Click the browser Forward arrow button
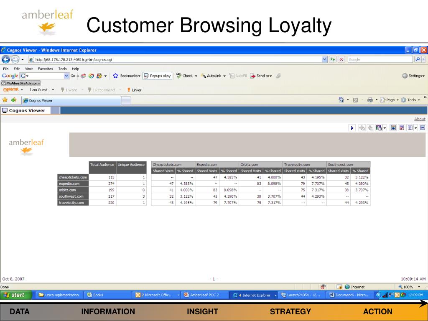Viewport: 428px width, 321px height. [15, 59]
